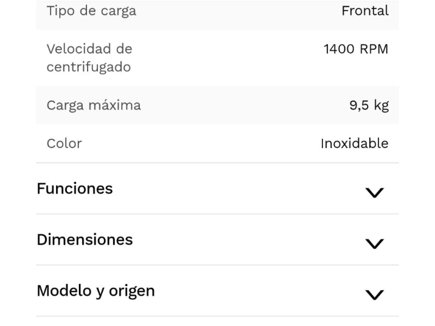Screen dimensions: 435x326
Task: Select the 9,5 kg value
Action: coord(369,105)
